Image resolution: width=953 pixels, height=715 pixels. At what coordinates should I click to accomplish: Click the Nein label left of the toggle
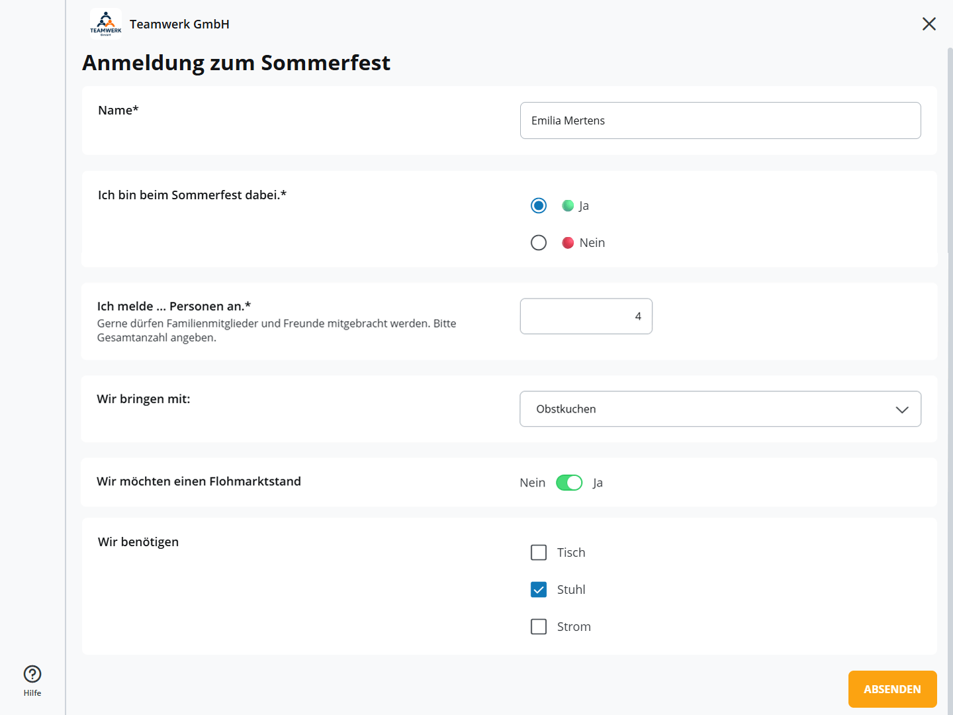(532, 483)
